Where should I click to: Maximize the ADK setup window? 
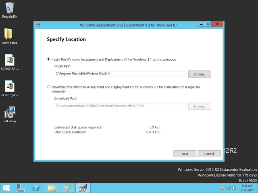[x=208, y=24]
